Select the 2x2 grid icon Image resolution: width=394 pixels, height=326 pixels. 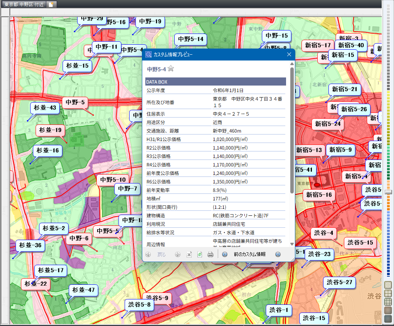pos(388,293)
